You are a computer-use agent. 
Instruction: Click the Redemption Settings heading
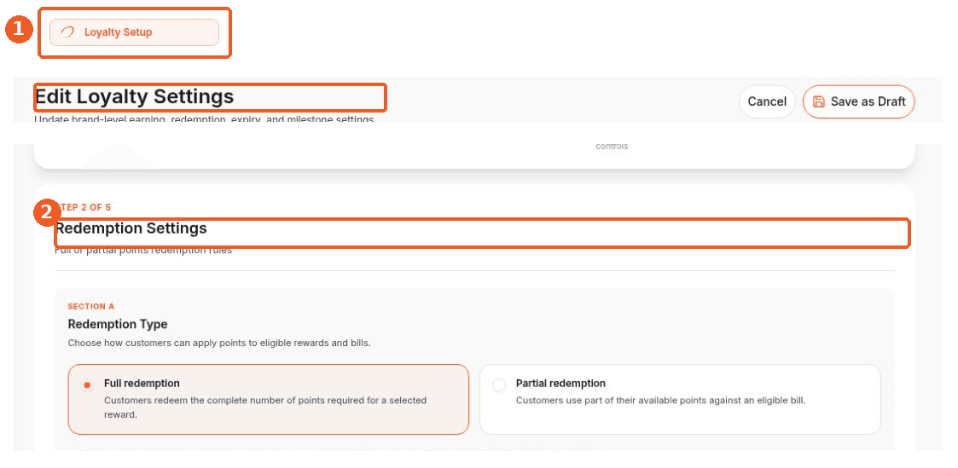[131, 228]
